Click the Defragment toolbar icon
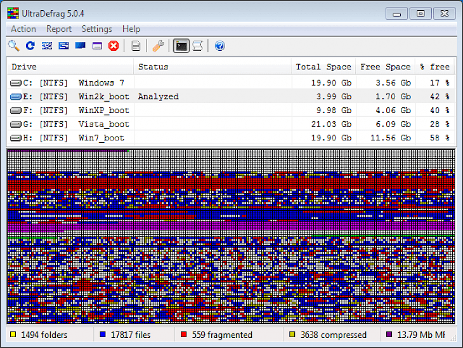This screenshot has width=463, height=348. (47, 46)
